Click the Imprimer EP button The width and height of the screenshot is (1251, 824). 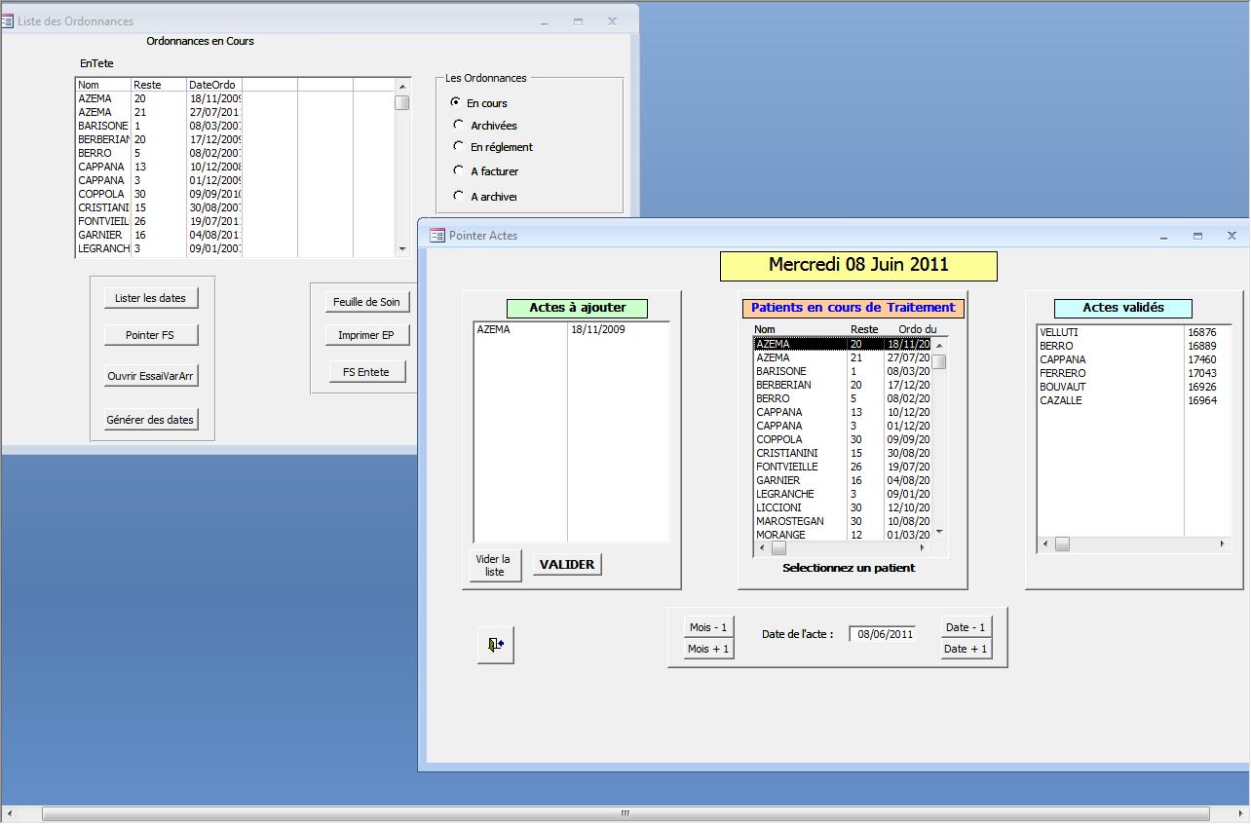coord(366,335)
